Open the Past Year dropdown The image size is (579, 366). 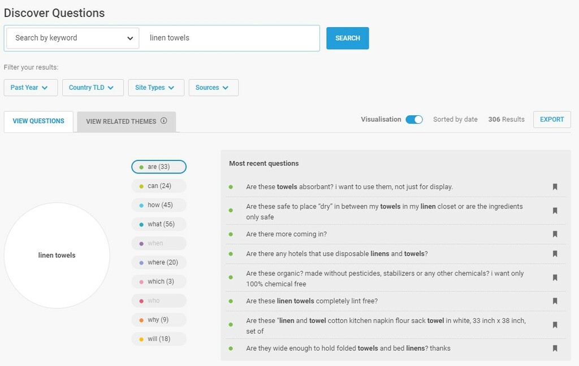coord(31,88)
